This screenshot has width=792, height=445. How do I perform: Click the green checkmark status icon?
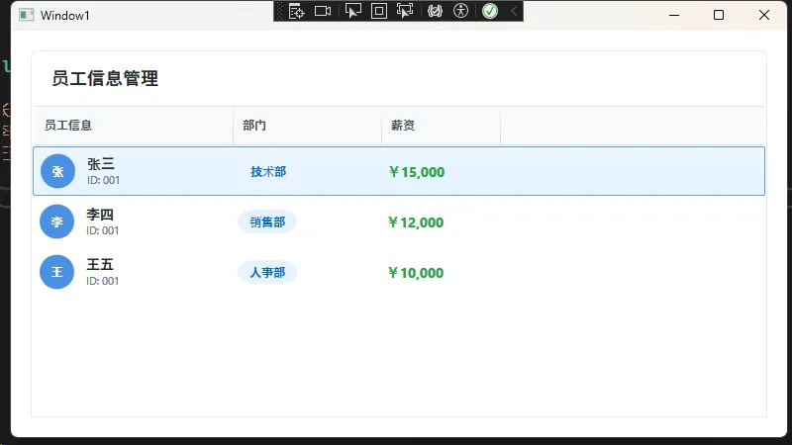(490, 11)
